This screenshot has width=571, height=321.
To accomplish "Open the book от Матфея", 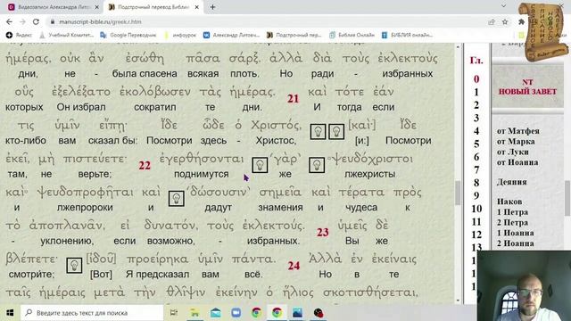I will click(517, 131).
